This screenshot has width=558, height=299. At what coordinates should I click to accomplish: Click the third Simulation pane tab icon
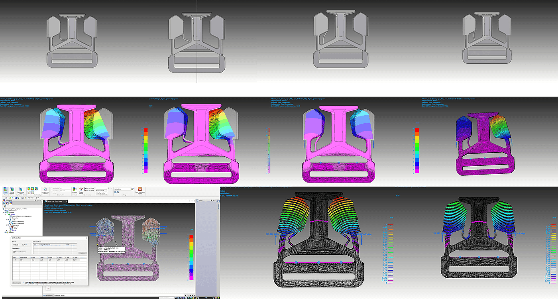tap(10, 203)
